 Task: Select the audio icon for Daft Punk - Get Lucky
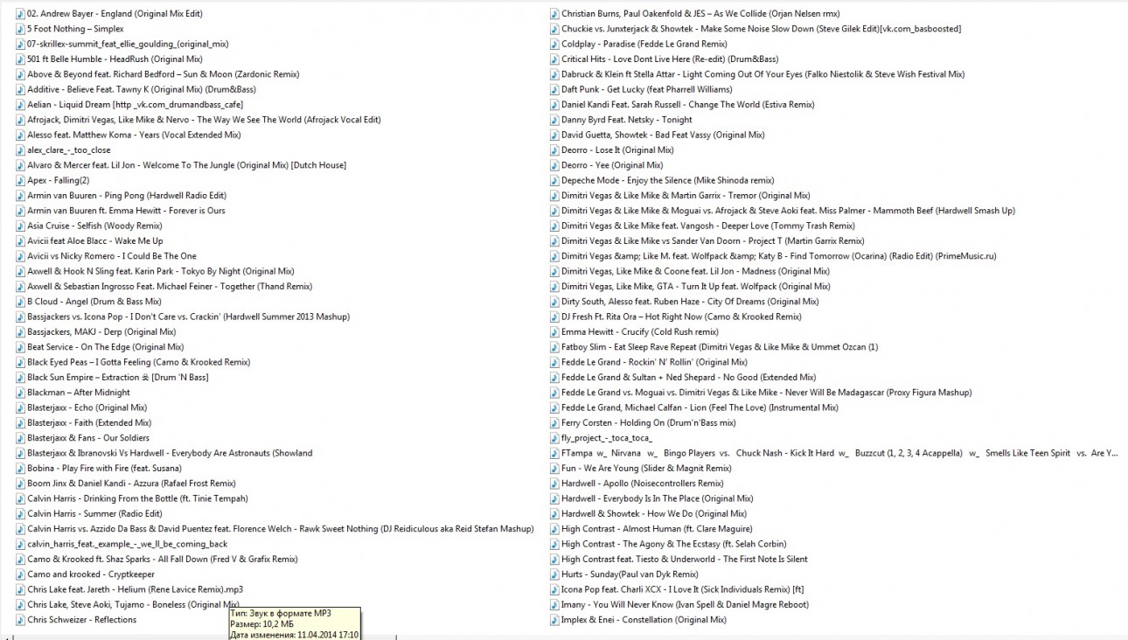[554, 89]
